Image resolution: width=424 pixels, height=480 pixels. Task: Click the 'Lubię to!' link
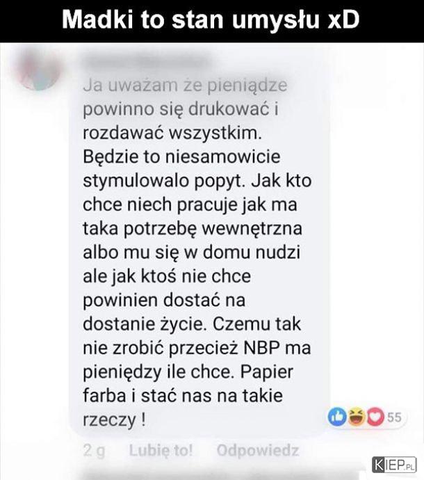click(x=161, y=450)
